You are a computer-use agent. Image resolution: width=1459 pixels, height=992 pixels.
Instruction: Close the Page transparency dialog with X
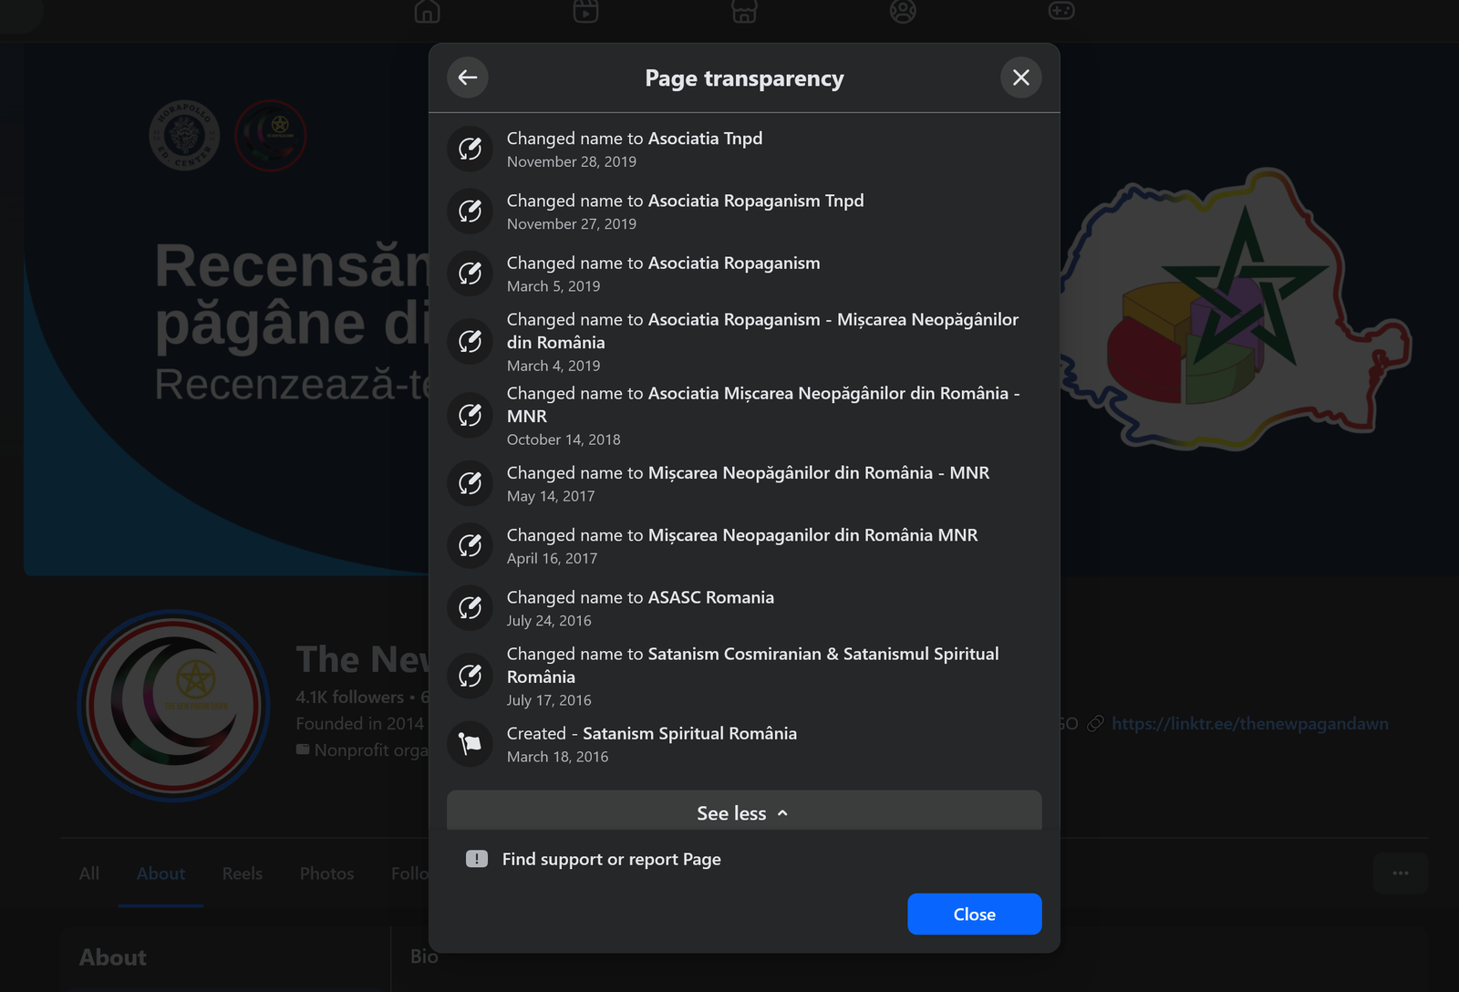[1021, 77]
